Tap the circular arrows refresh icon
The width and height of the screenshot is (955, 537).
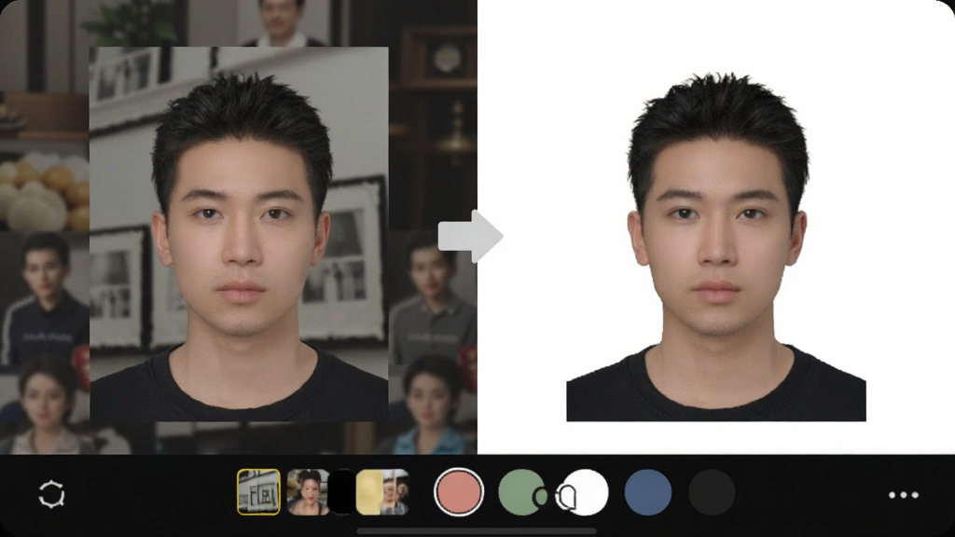click(x=52, y=494)
